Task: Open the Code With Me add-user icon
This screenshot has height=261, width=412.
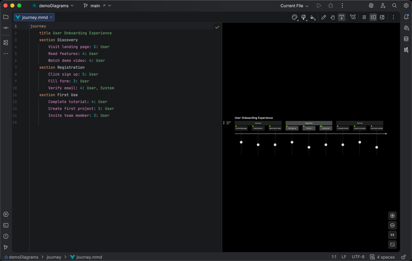Action: tap(383, 5)
